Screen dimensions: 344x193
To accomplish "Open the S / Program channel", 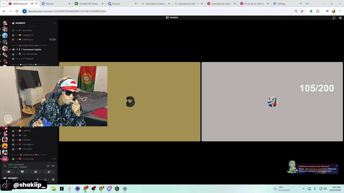I will (x=34, y=58).
